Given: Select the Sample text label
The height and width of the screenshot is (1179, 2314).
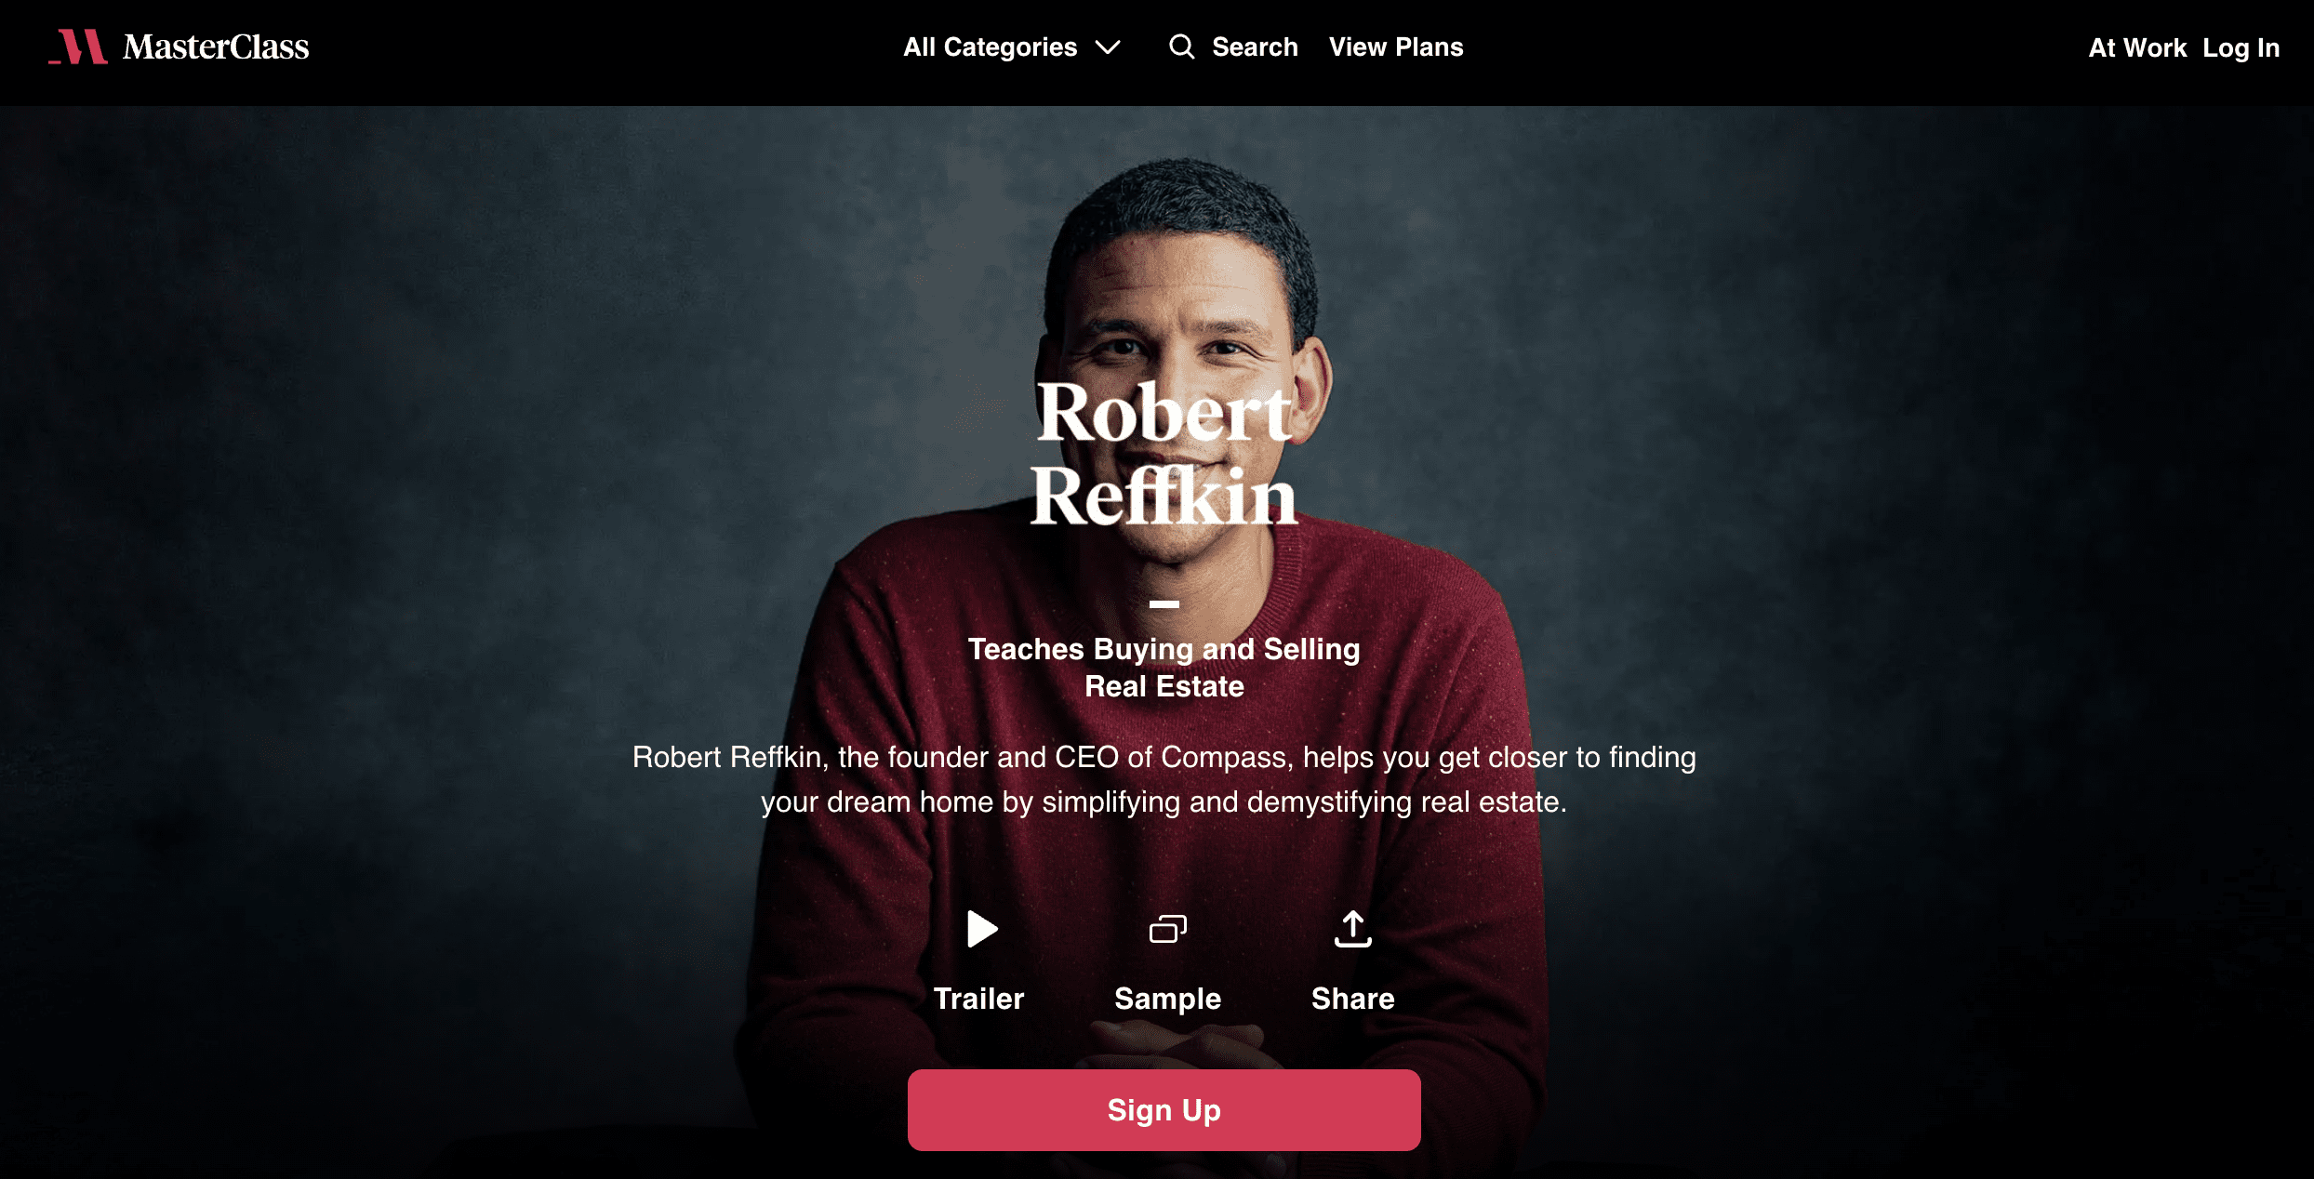Looking at the screenshot, I should click(x=1167, y=999).
